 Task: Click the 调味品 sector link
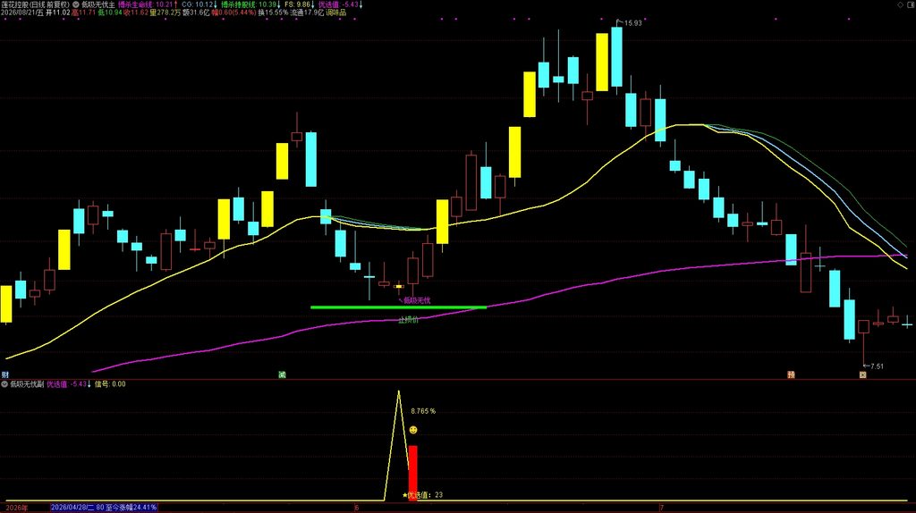336,13
